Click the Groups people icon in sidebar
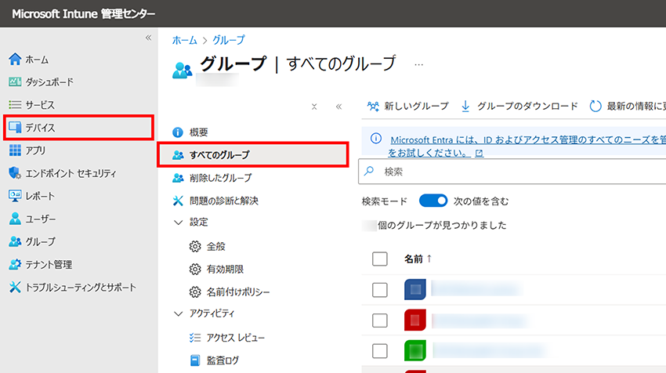The height and width of the screenshot is (373, 666). point(15,241)
